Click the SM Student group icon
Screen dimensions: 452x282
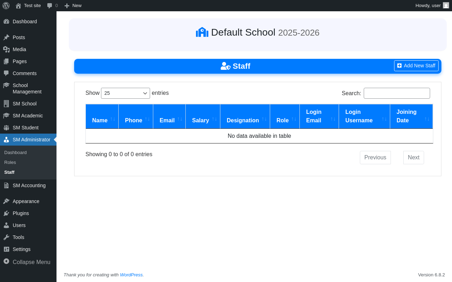pyautogui.click(x=6, y=128)
